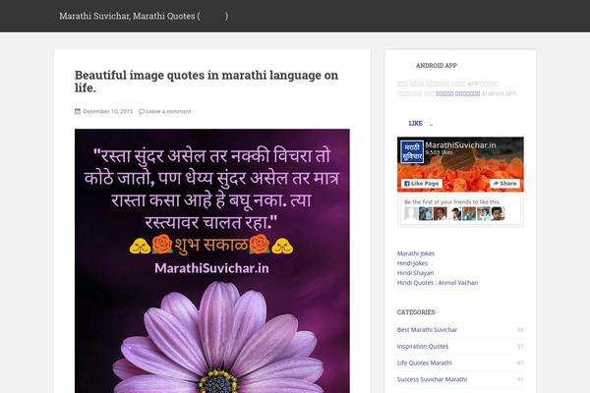
Task: Click the last friend avatar in Facebook widget
Action: (498, 213)
